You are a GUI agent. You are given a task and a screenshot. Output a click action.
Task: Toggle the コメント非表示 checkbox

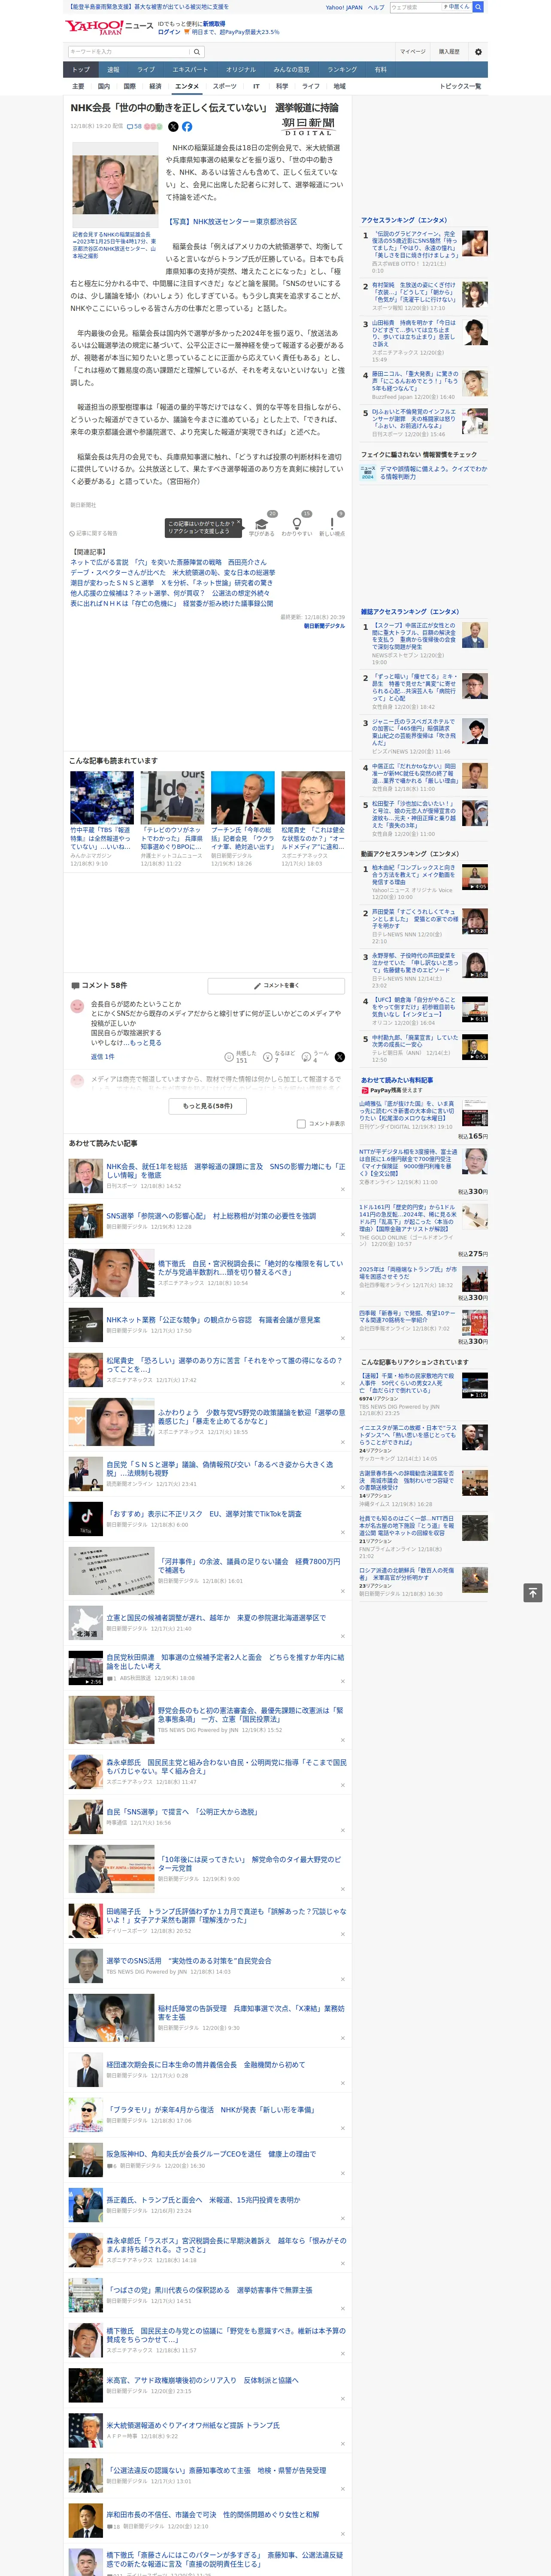pyautogui.click(x=301, y=1124)
